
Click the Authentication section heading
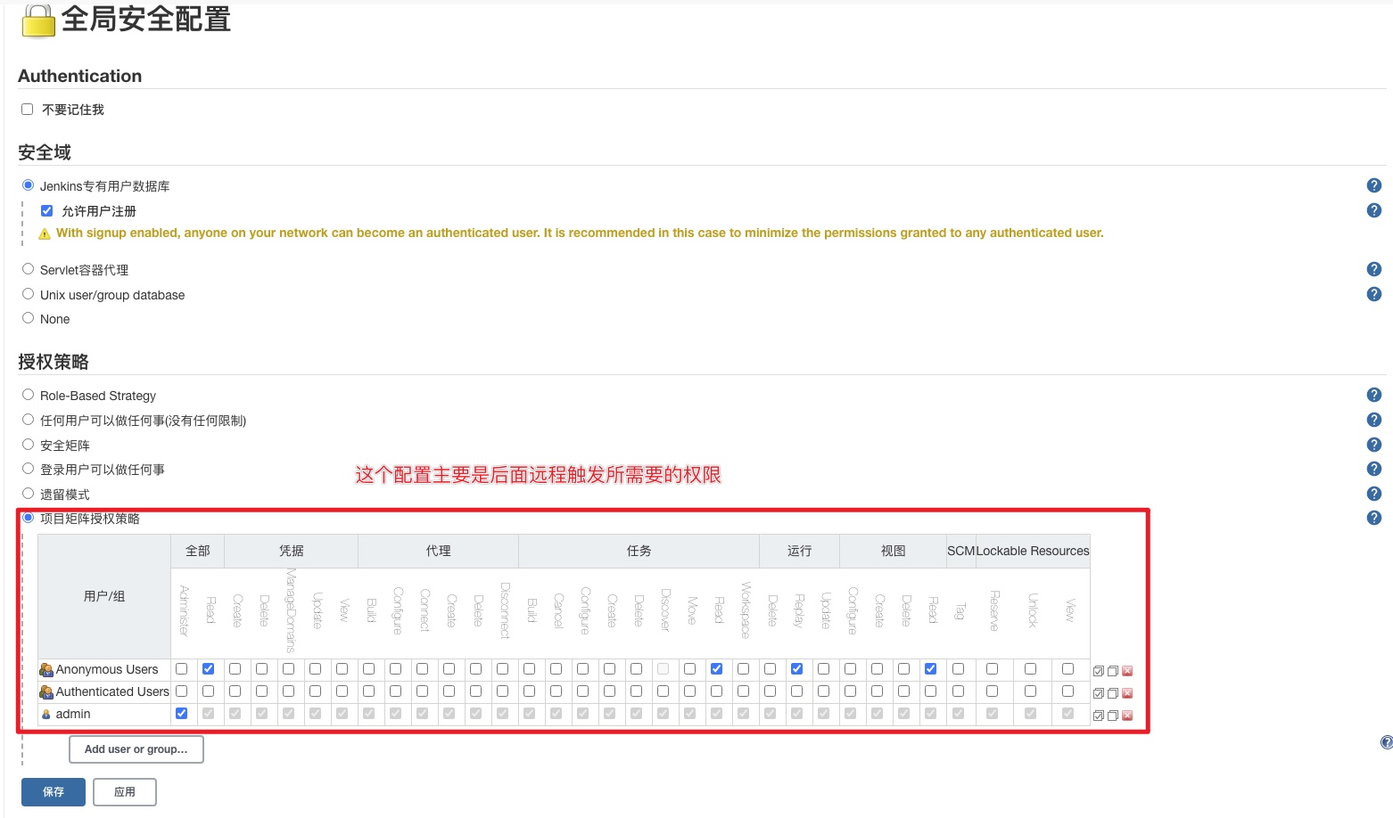(80, 76)
